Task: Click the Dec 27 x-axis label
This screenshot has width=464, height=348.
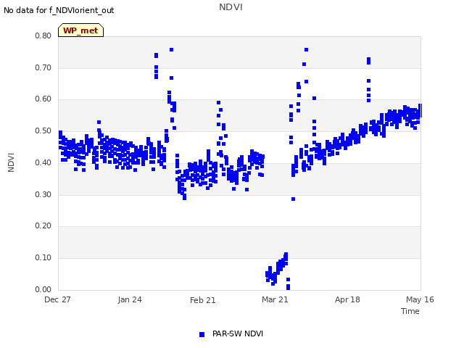Action: click(x=57, y=299)
